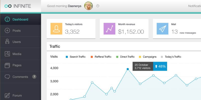Select the Refferal Traffic legend label
This screenshot has width=201, height=100.
pyautogui.click(x=103, y=57)
